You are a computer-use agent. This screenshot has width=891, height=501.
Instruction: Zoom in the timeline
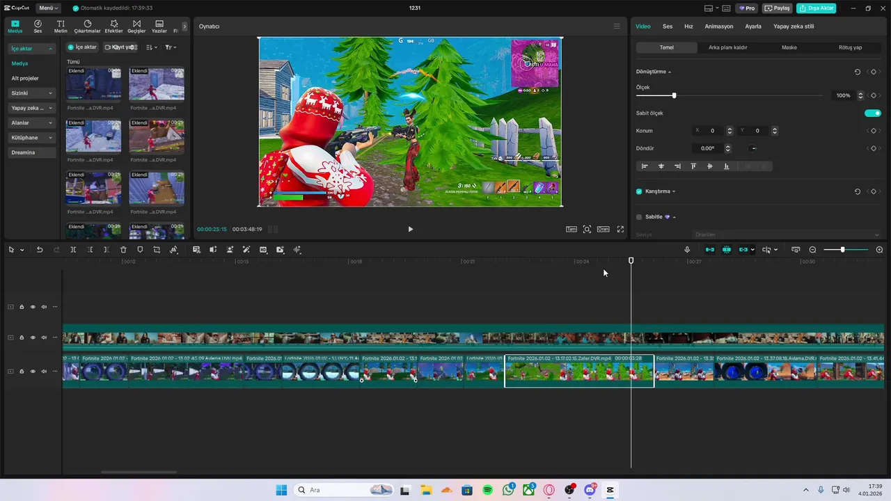point(879,250)
